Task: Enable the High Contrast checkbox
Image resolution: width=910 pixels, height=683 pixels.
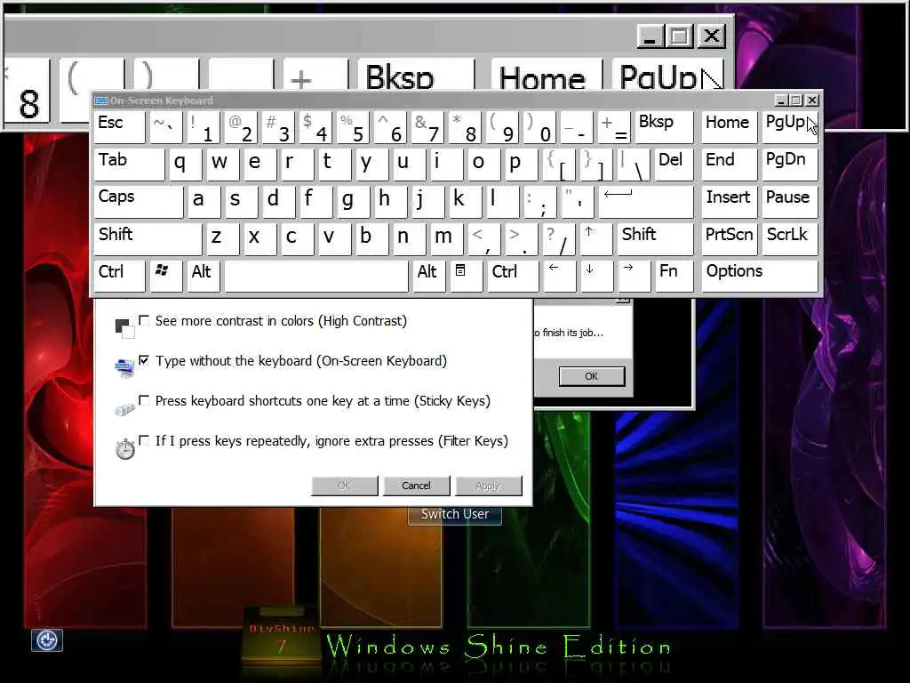Action: 144,320
